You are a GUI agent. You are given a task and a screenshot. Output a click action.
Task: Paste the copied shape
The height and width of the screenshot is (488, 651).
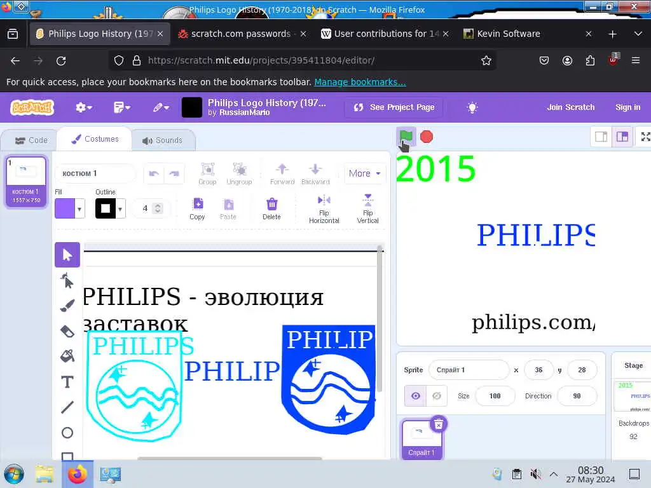pyautogui.click(x=228, y=208)
